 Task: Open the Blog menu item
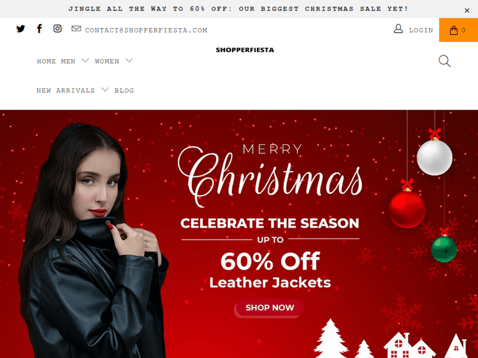point(124,91)
